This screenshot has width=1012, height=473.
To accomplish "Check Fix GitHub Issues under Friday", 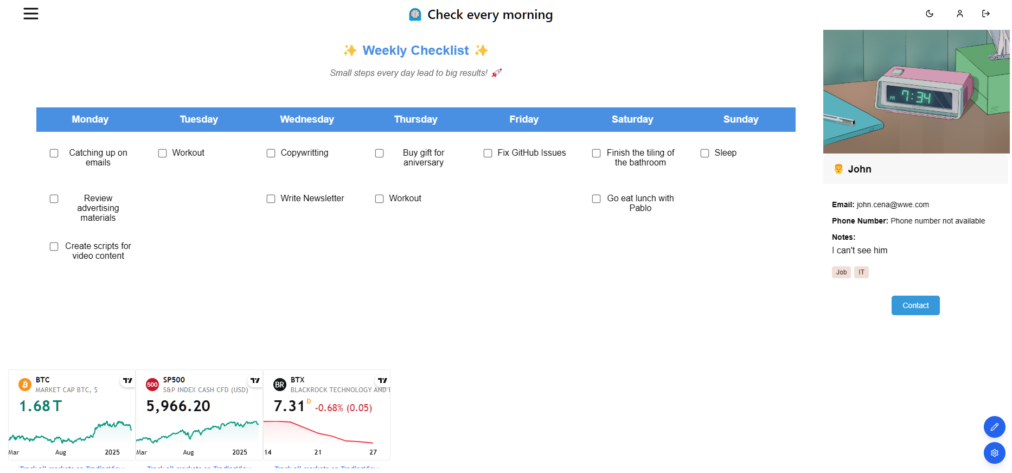I will [x=488, y=153].
